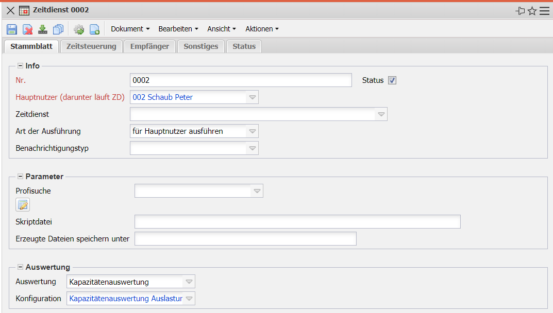
Task: Open the Hauptnutzer dropdown
Action: 253,97
